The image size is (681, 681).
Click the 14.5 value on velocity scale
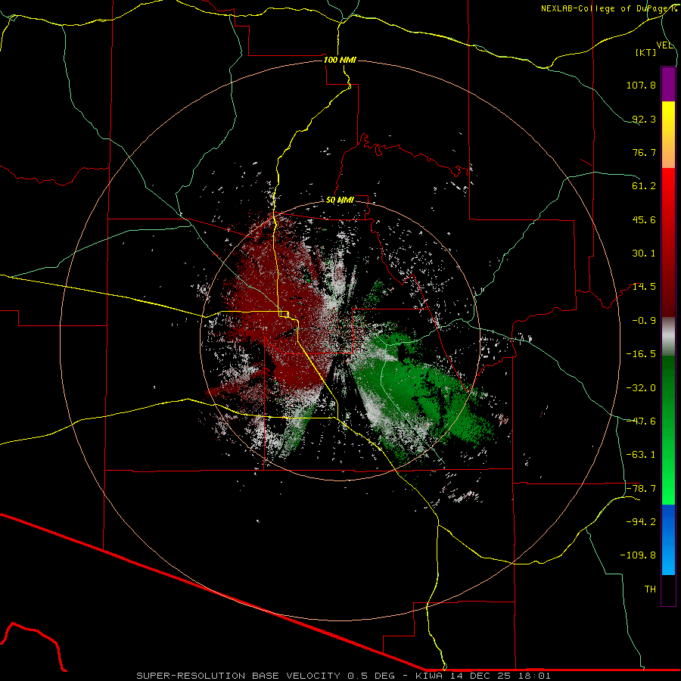644,287
